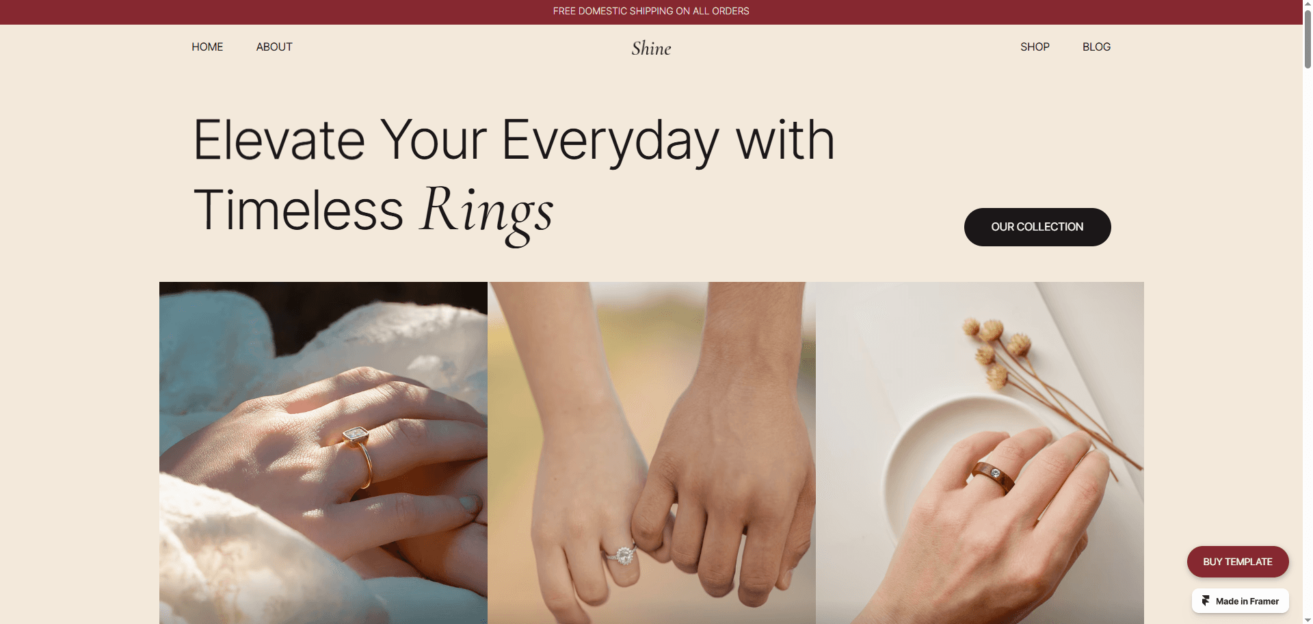Open the HOME navigation link
Viewport: 1313px width, 624px height.
pyautogui.click(x=207, y=47)
